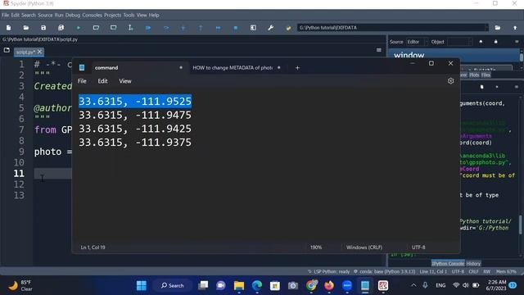Click UTF-8 encoding in Notepad status bar

point(418,247)
